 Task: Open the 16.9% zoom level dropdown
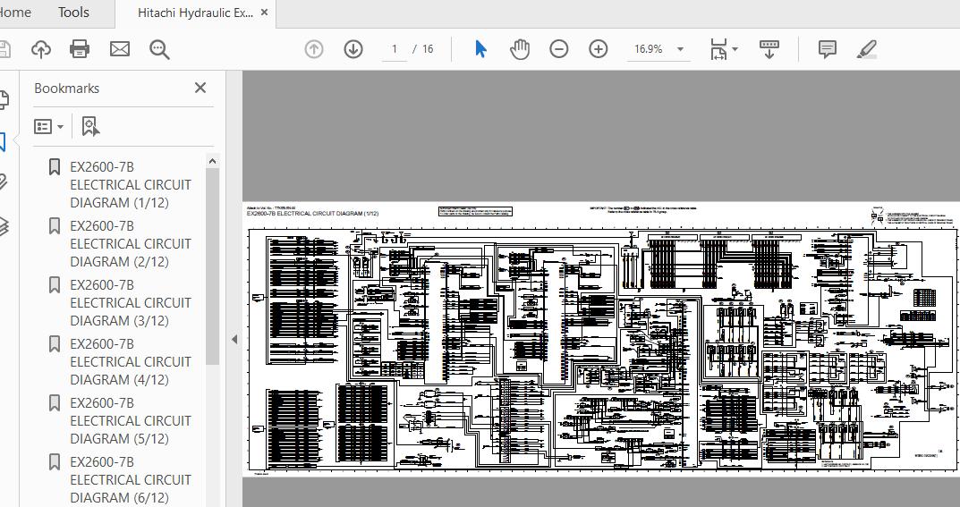(680, 50)
